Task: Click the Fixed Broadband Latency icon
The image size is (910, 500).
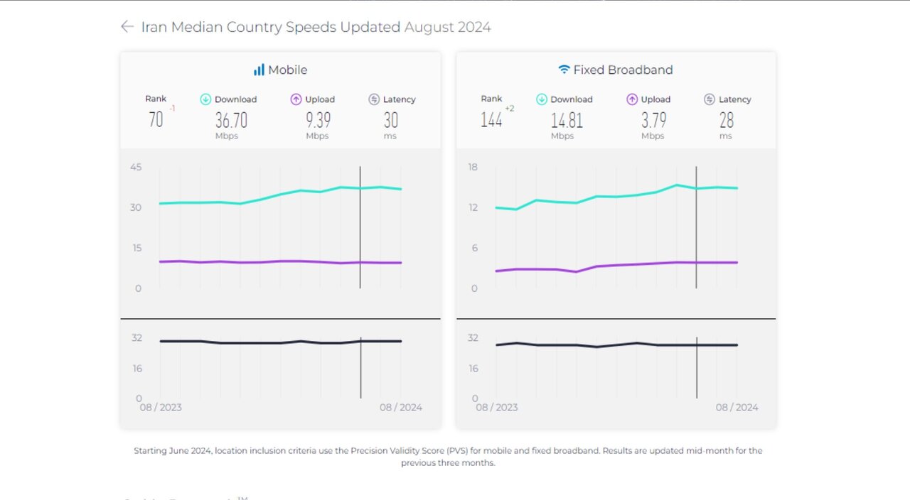Action: (710, 99)
